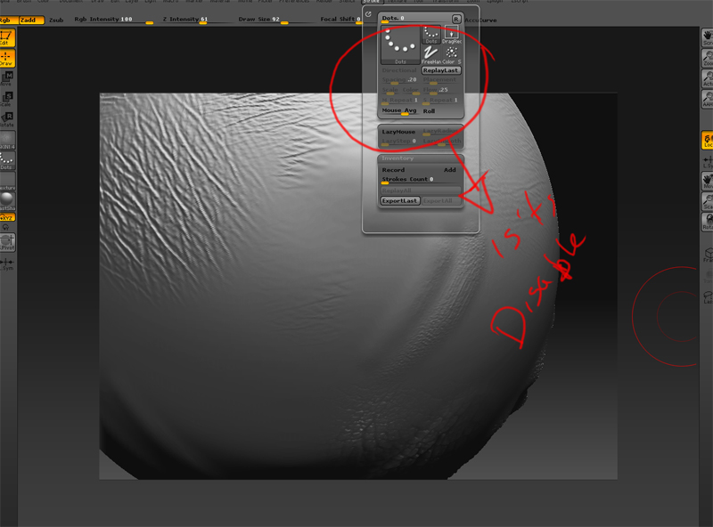Toggle L.Sym symmetry on left shelf
This screenshot has height=527, width=713.
tap(7, 264)
